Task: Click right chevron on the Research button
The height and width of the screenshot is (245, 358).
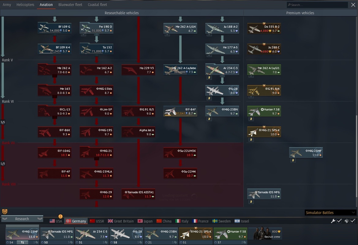Action: click(x=40, y=219)
